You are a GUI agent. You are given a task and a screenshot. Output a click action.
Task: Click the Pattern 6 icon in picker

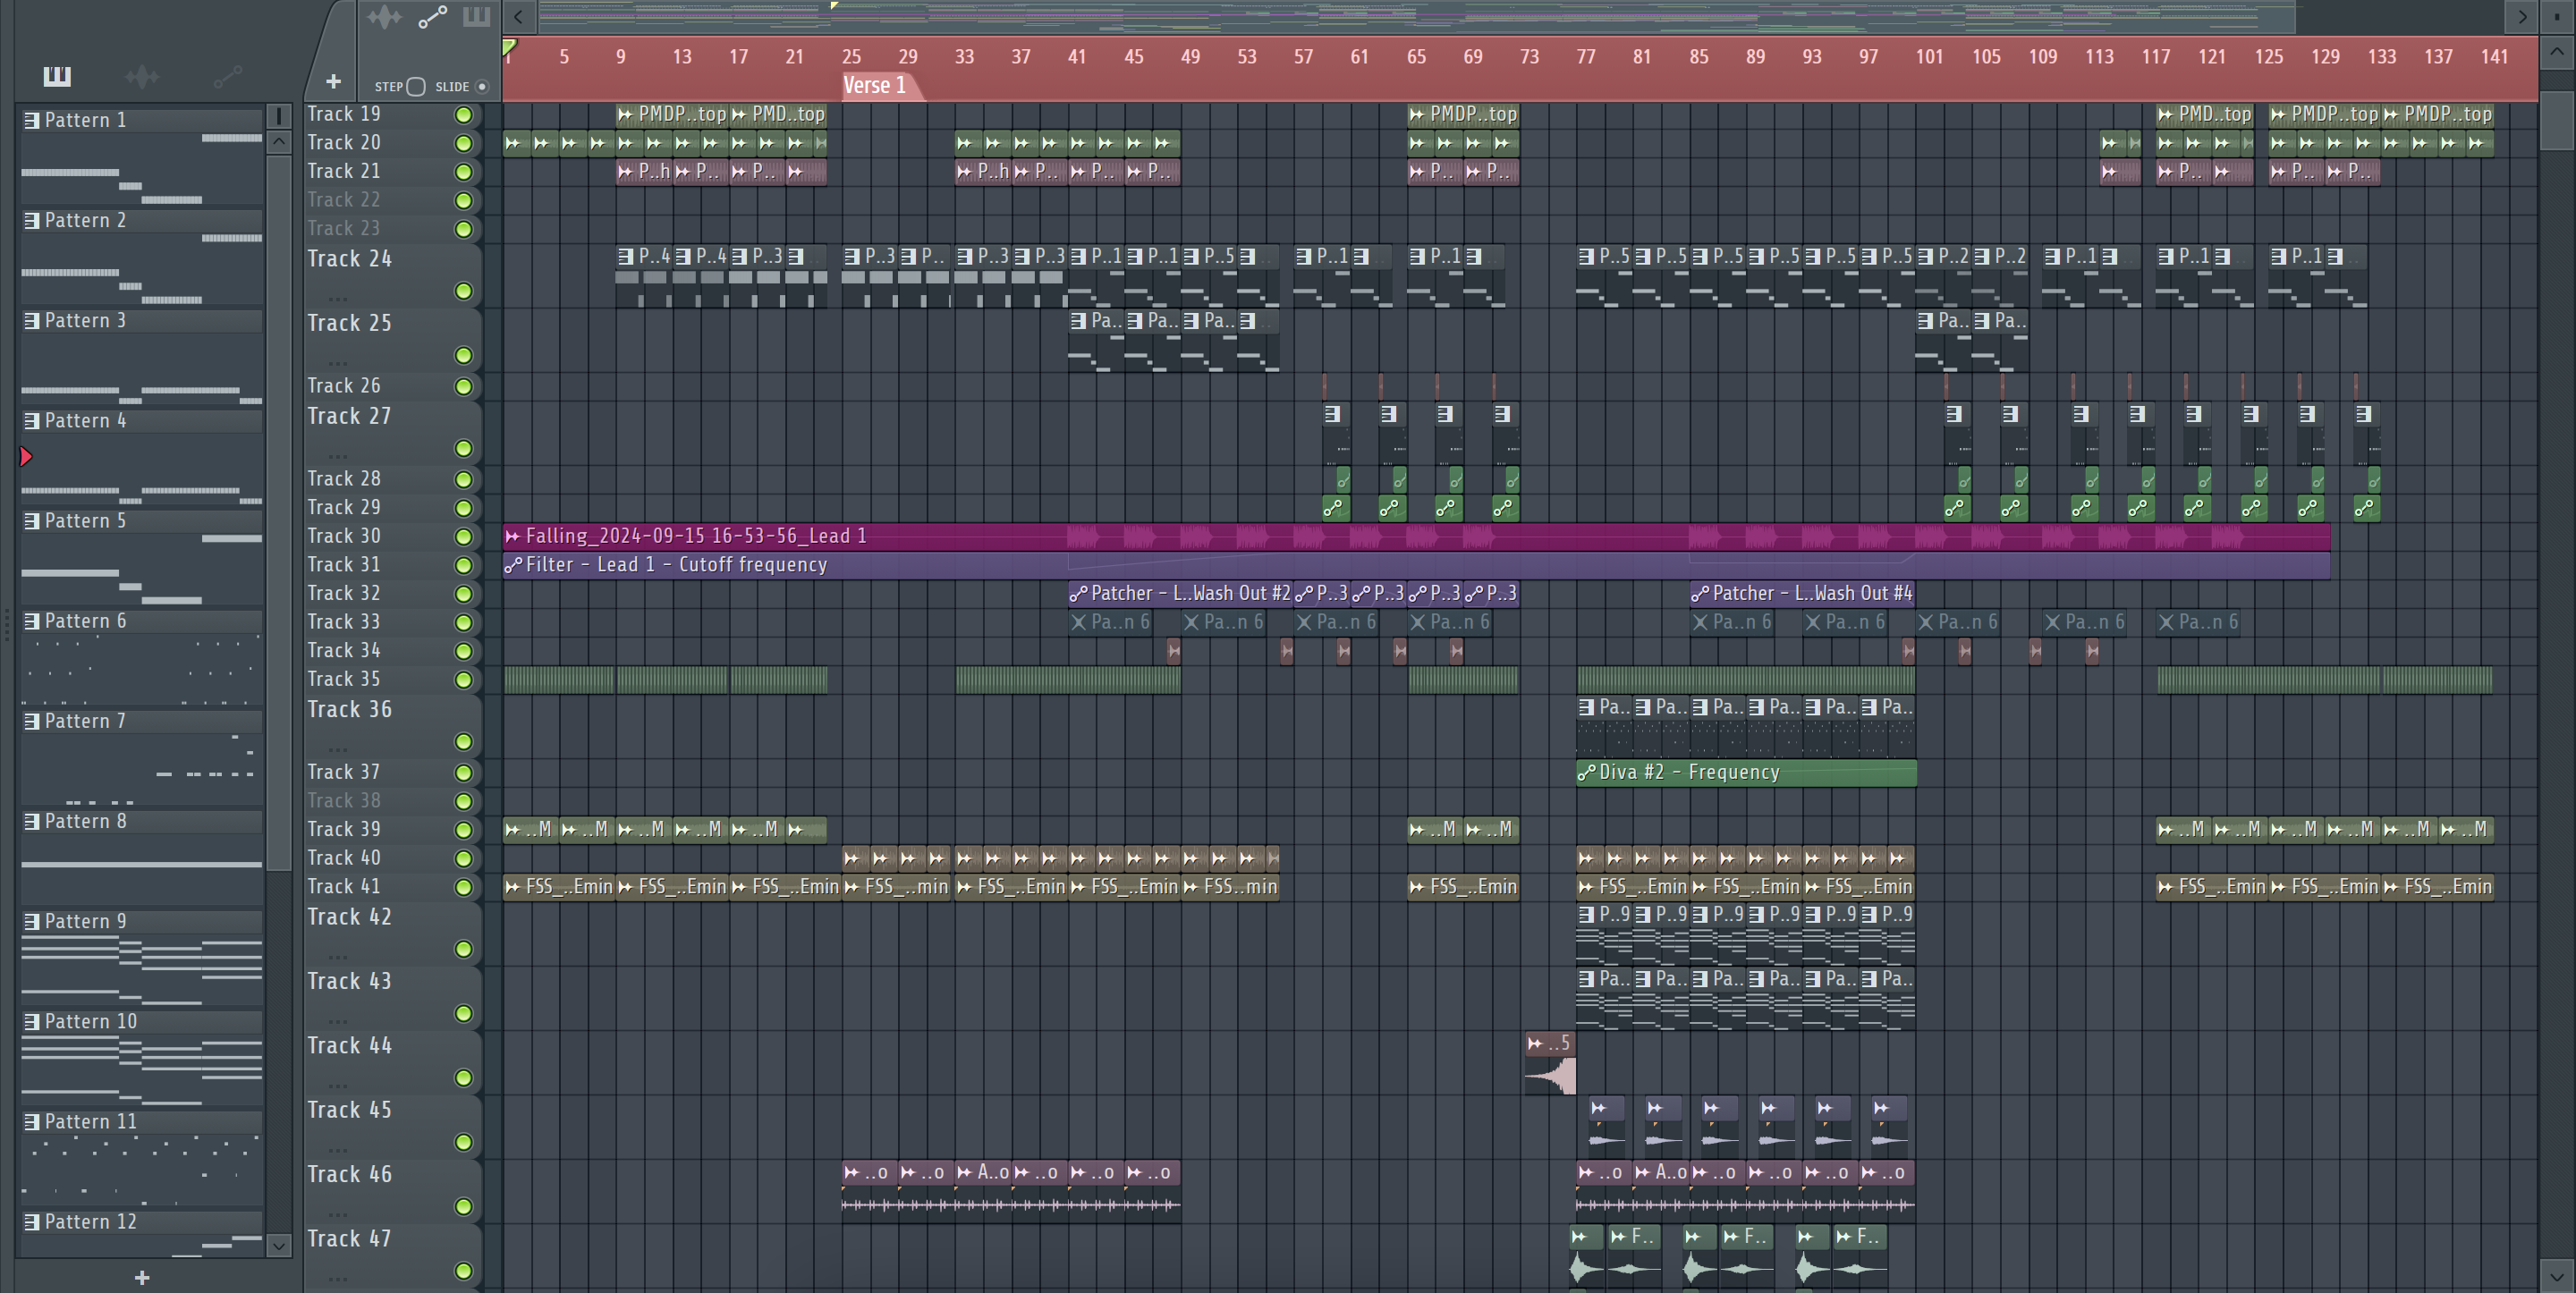pos(32,621)
